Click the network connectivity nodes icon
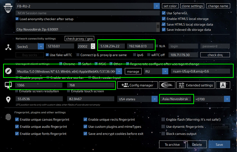The image size is (237, 152). 8,47
